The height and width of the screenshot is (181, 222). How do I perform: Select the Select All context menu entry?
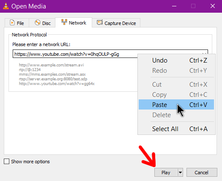pos(176,129)
